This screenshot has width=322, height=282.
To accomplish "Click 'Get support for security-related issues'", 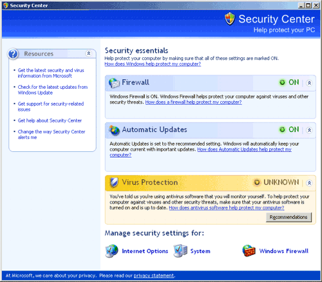I will (x=51, y=107).
